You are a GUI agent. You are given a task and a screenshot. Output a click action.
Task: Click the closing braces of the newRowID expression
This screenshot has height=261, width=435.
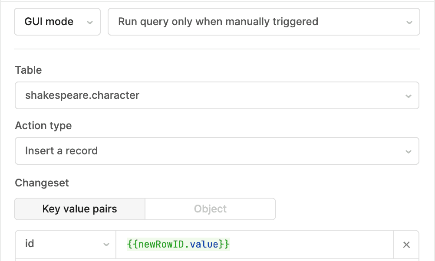coord(224,245)
